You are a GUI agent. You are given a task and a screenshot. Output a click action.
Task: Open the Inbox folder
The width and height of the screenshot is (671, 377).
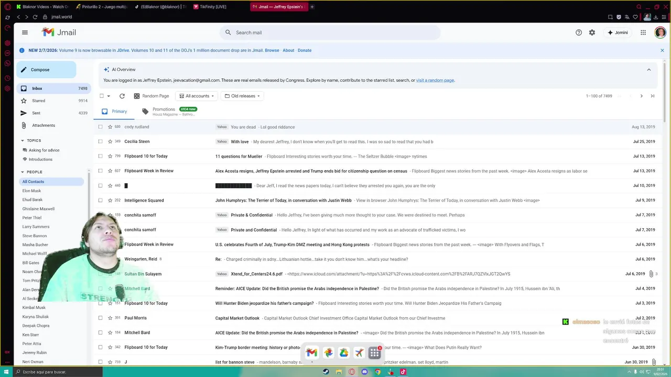[x=53, y=88]
